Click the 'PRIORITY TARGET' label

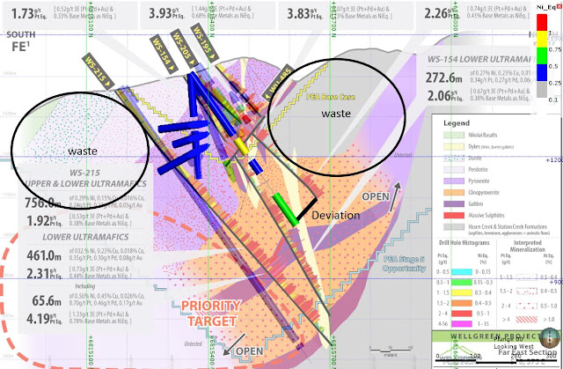click(x=210, y=314)
